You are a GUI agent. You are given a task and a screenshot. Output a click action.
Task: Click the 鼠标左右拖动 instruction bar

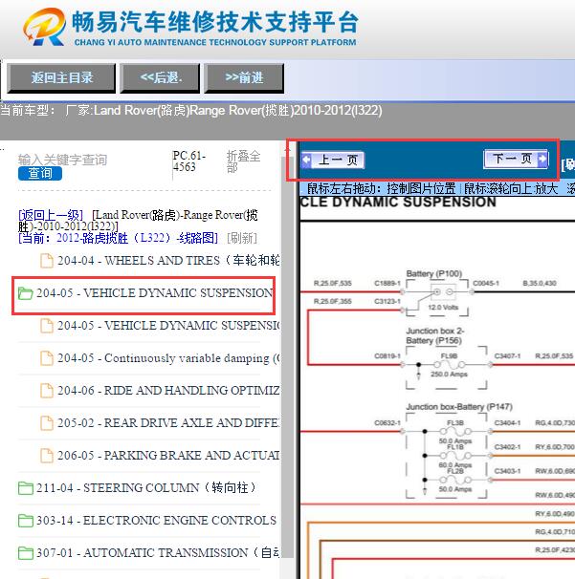pos(437,188)
